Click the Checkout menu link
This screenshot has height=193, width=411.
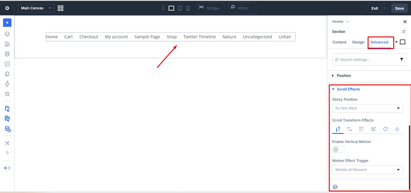(89, 37)
